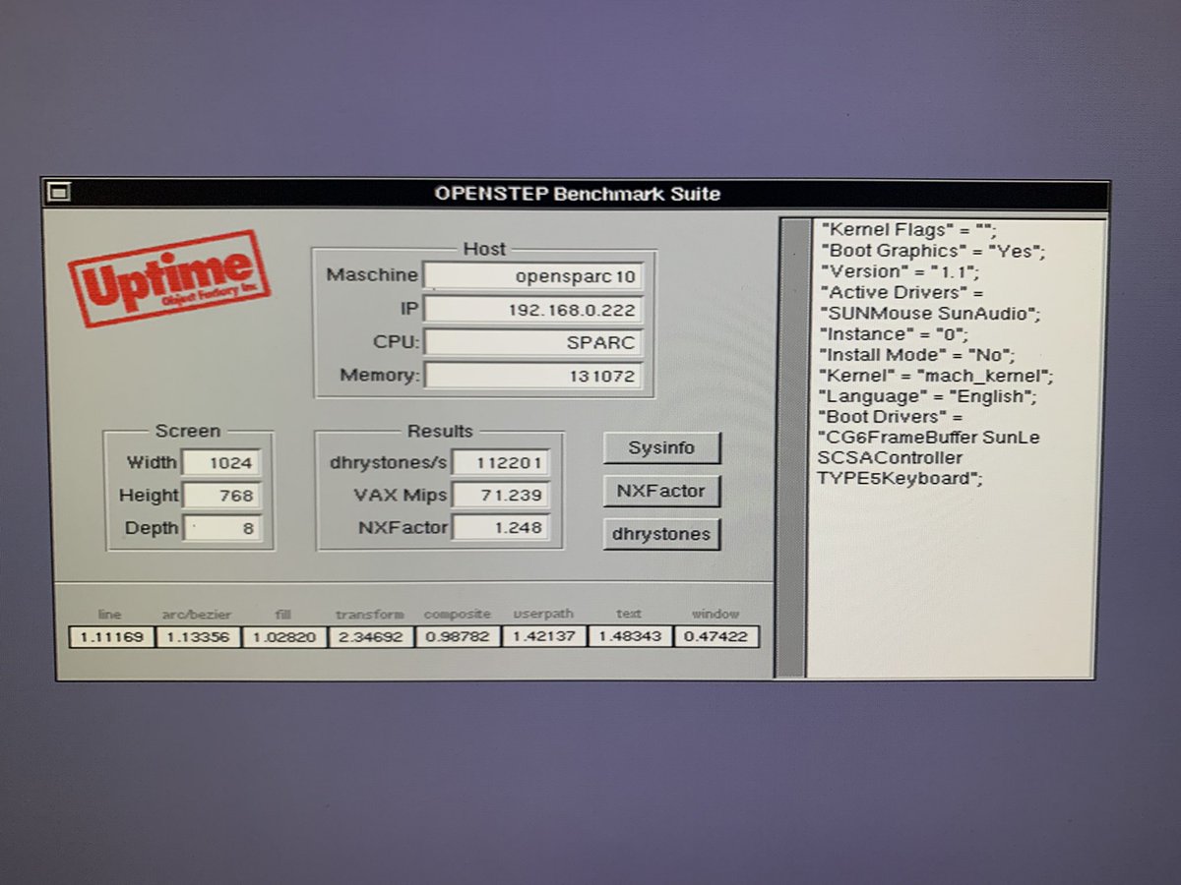Select the dhrystones/s result 112201

pos(501,463)
